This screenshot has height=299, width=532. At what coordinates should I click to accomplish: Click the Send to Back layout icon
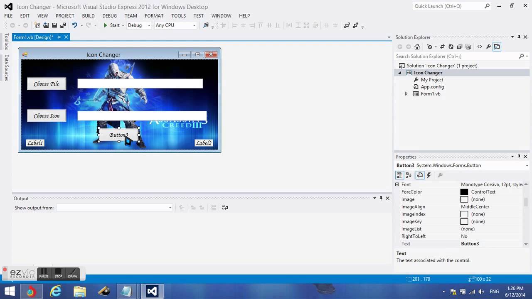(356, 25)
